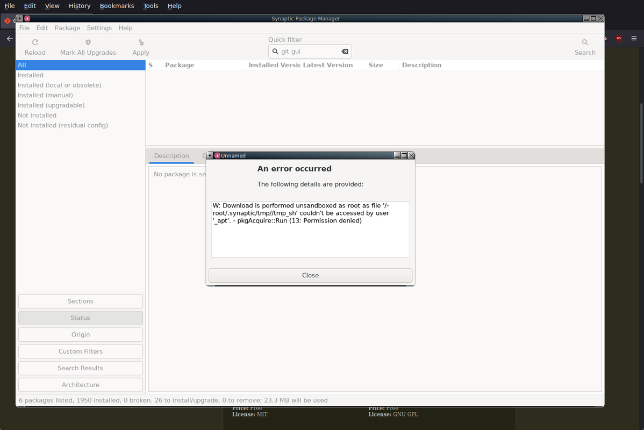Click the error details text box

click(x=310, y=229)
